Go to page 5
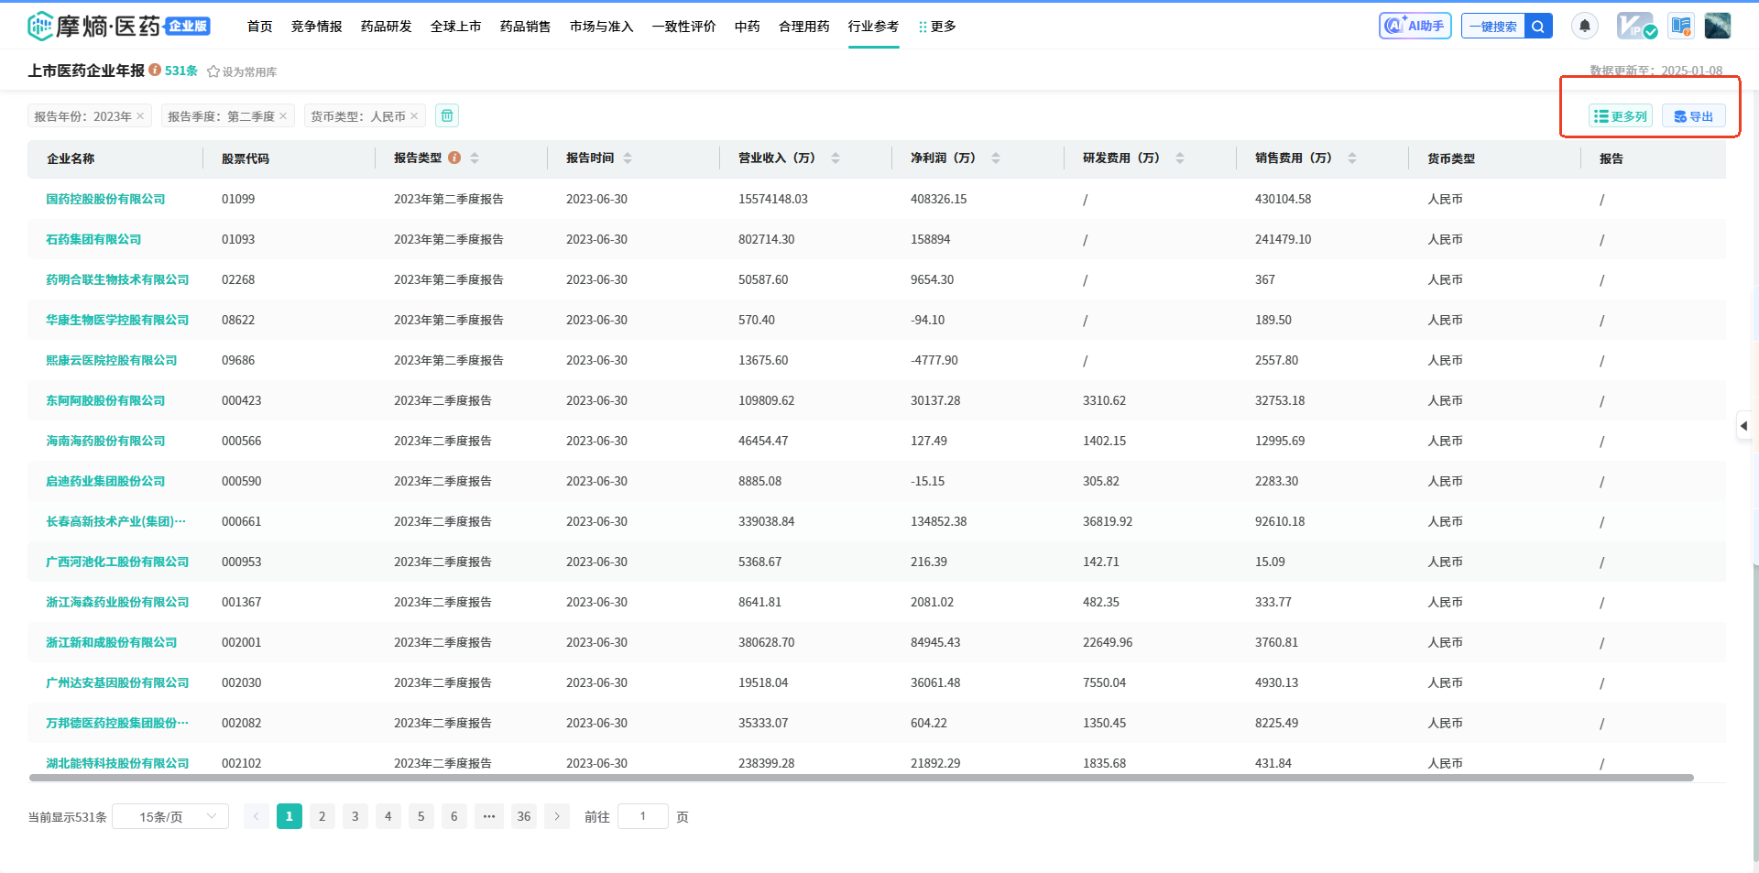The image size is (1759, 873). tap(421, 816)
